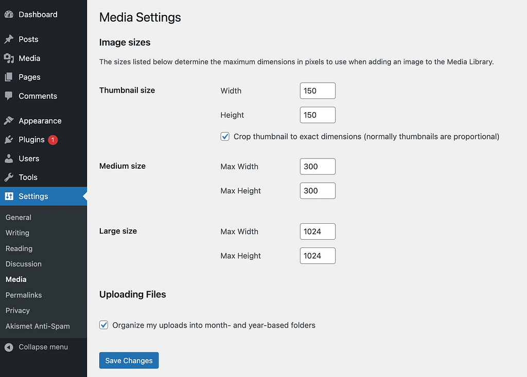Collapse the admin sidebar menu

tap(36, 347)
